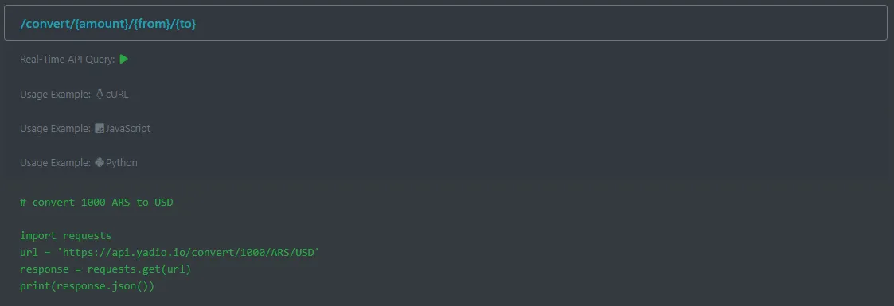Click the api.yadio.io URL string in code

(191, 252)
